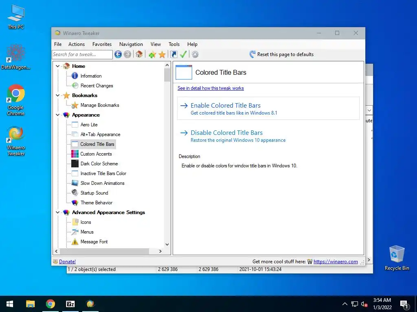Click the DataWagon desktop shortcut
Image resolution: width=417 pixels, height=312 pixels.
[16, 57]
